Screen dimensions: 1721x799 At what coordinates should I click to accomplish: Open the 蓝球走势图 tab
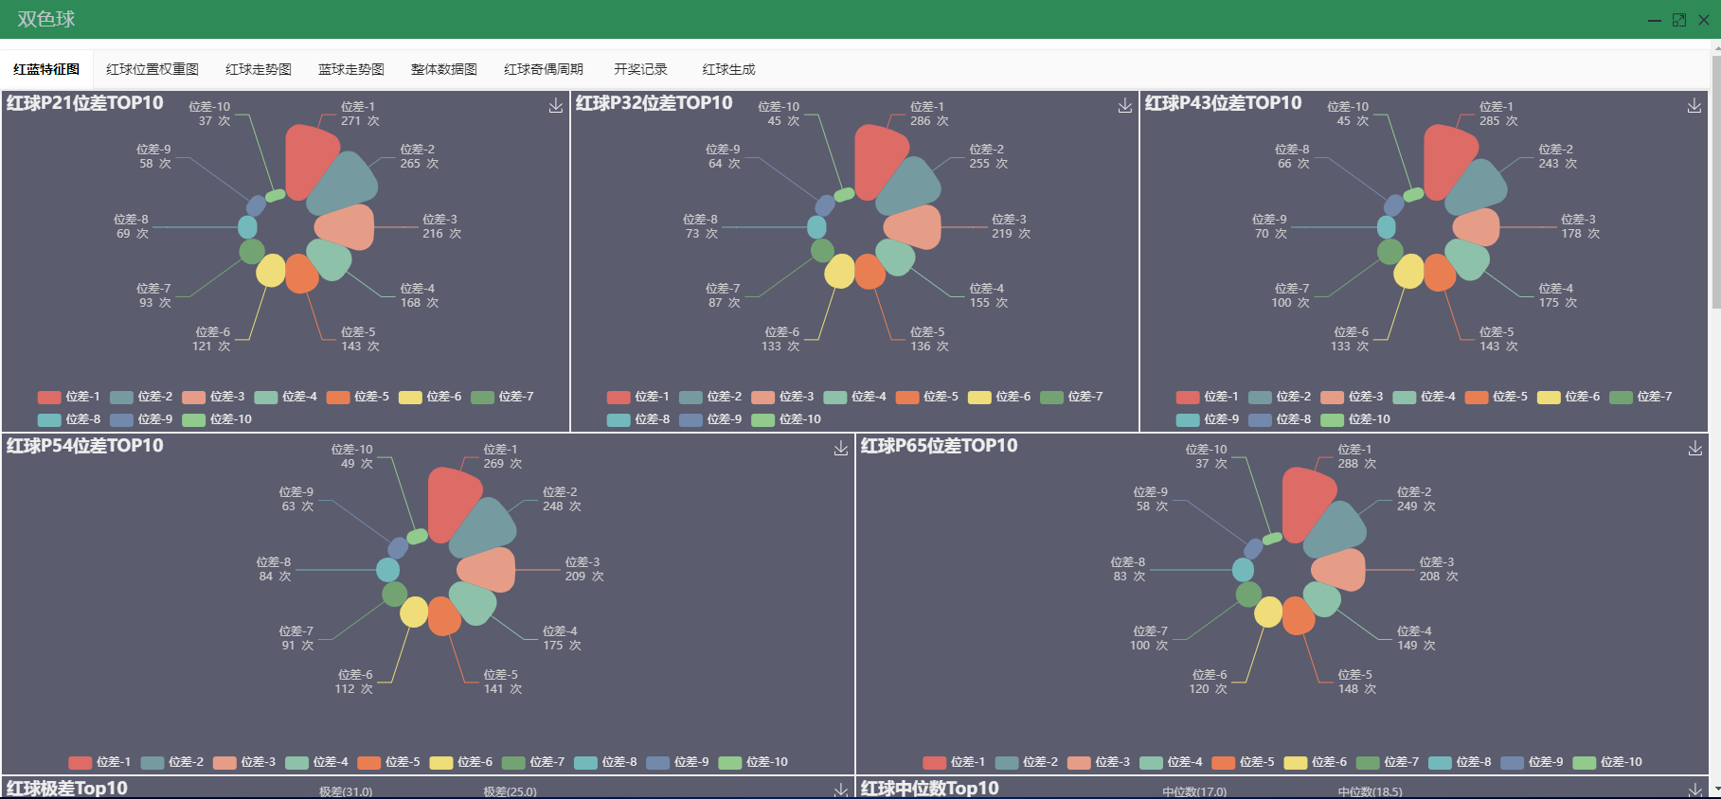pyautogui.click(x=351, y=69)
